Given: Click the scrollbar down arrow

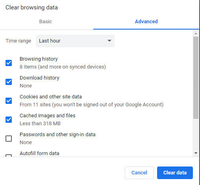Looking at the screenshot, I should [x=196, y=153].
